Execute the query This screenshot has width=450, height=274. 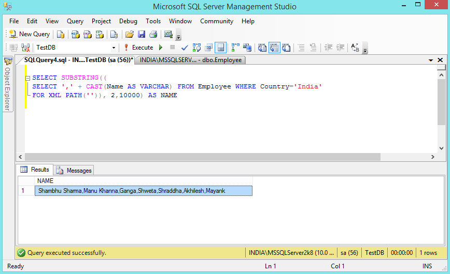139,48
